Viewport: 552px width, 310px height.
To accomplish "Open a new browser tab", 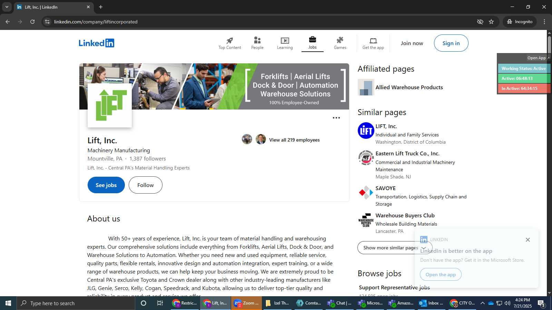I will [101, 7].
